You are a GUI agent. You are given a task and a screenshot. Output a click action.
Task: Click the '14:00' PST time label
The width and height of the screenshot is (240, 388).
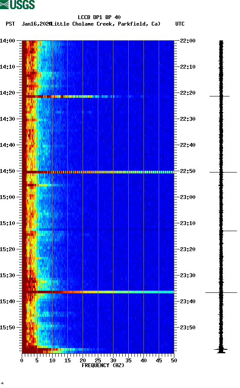[x=7, y=41]
